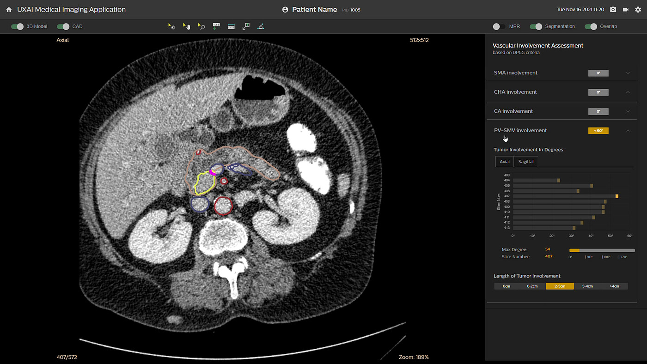Image resolution: width=647 pixels, height=364 pixels.
Task: Start video recording with camcorder icon
Action: click(x=626, y=10)
